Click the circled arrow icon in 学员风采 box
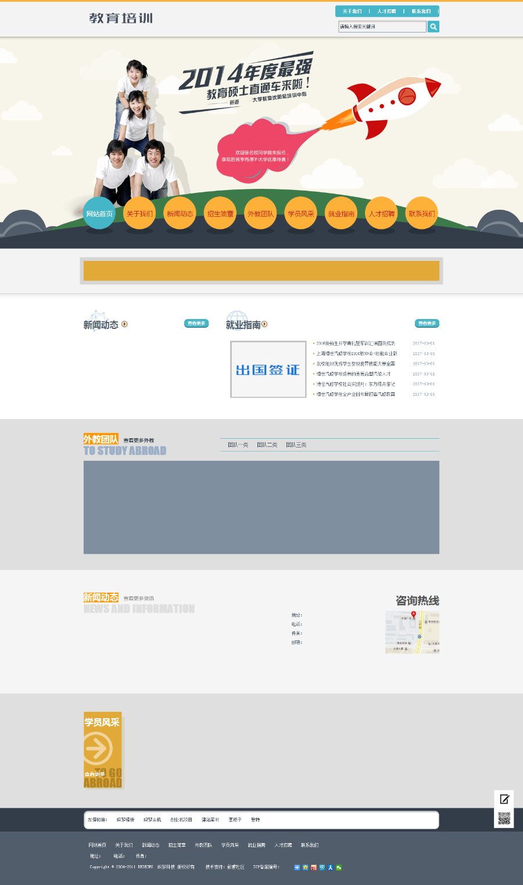This screenshot has width=523, height=885. 97,748
